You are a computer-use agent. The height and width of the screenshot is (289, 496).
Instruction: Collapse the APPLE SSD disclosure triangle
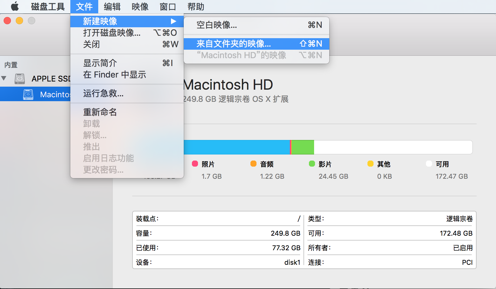point(4,78)
